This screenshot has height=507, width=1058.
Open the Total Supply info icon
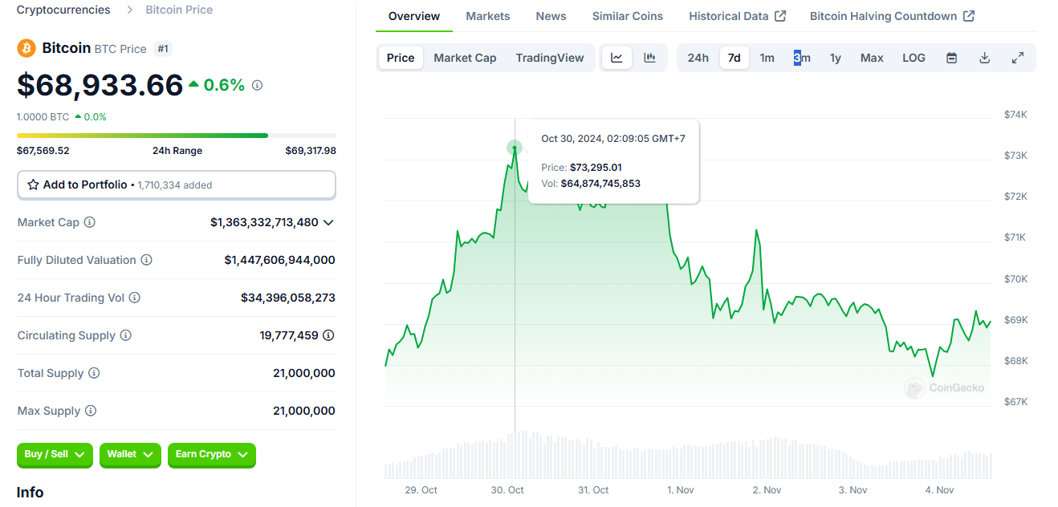(x=94, y=373)
